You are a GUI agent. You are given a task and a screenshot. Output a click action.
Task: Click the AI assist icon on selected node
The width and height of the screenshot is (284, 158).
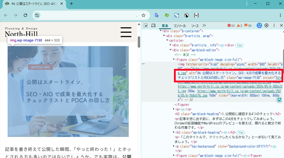(279, 99)
